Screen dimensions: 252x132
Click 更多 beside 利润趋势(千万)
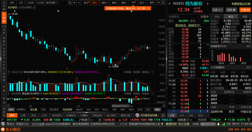(249, 46)
